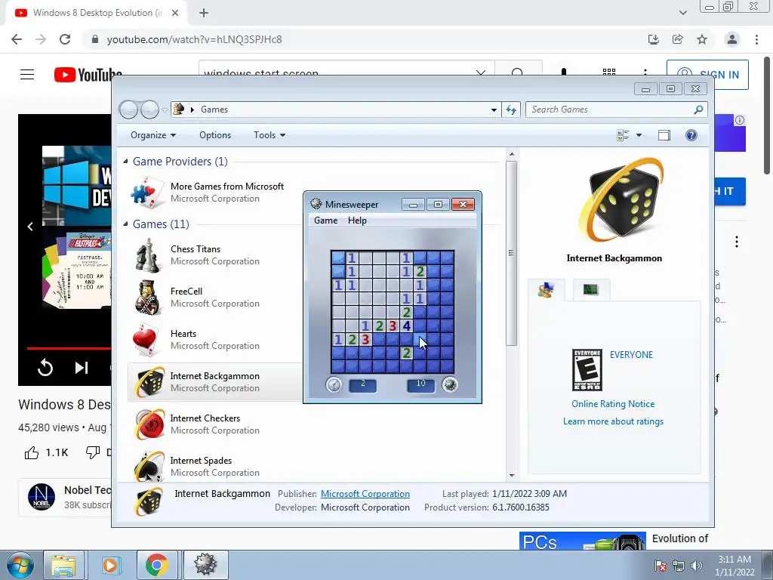Open the Chess Titans game icon
The image size is (773, 580).
click(x=149, y=255)
